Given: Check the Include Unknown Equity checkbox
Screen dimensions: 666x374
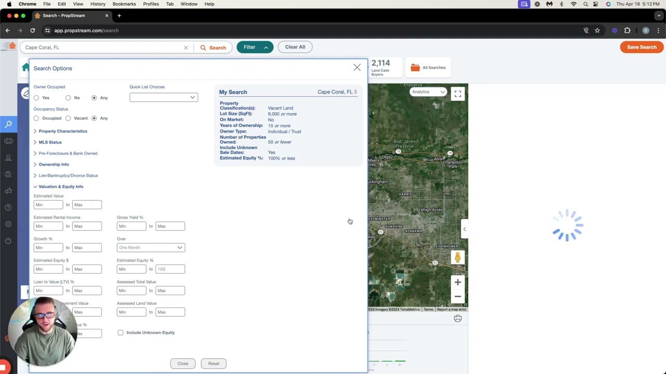Looking at the screenshot, I should coord(121,332).
